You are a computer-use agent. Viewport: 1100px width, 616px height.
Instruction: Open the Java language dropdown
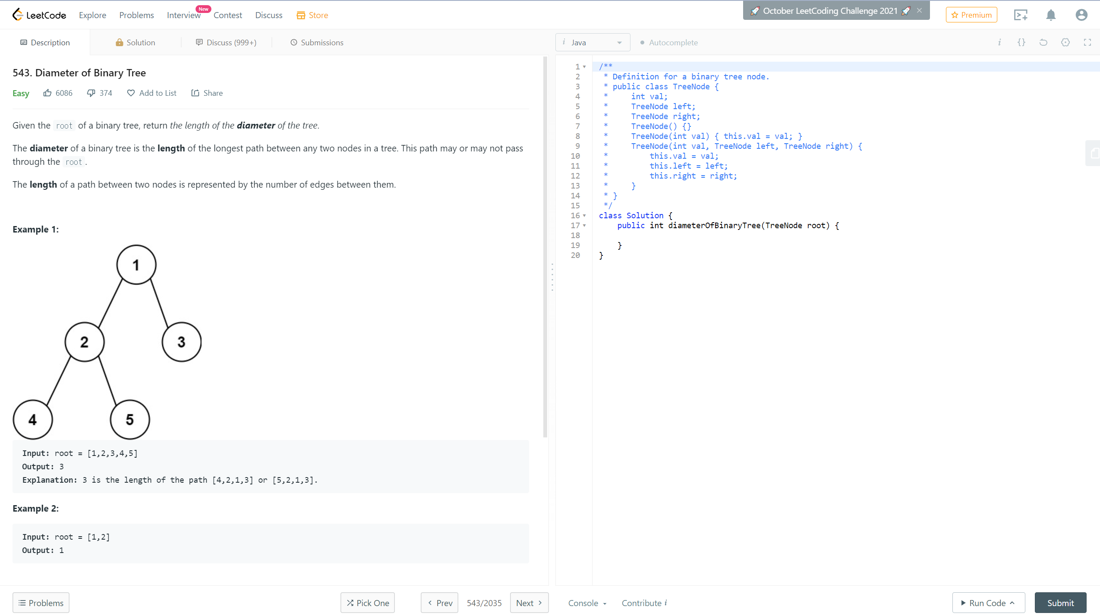tap(593, 42)
